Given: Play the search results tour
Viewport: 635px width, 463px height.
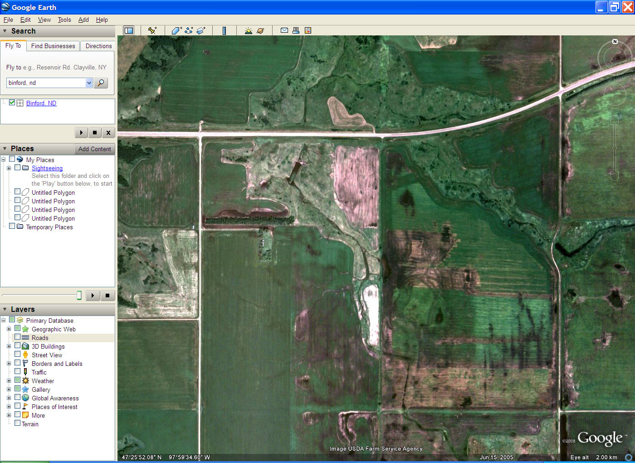Looking at the screenshot, I should click(81, 133).
